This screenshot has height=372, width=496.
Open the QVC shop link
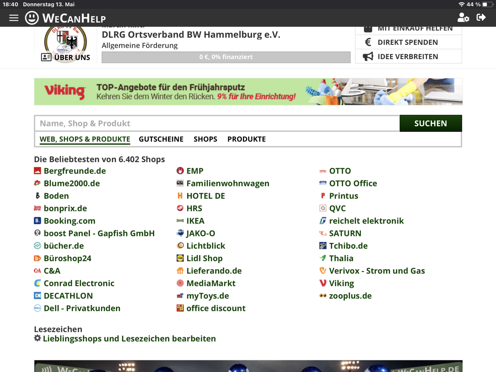338,208
